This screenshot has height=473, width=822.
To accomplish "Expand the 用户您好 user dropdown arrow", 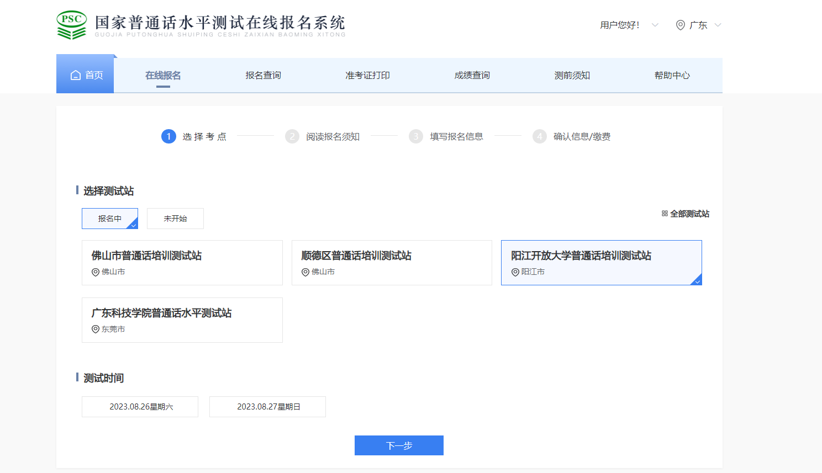I will [655, 25].
